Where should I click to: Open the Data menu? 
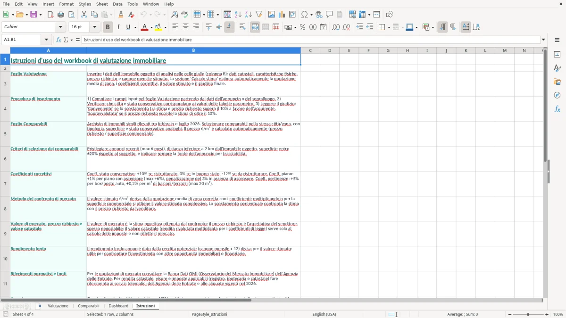tap(117, 4)
